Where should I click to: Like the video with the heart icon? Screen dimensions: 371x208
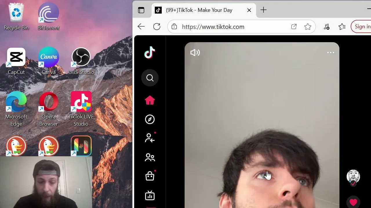point(353,203)
